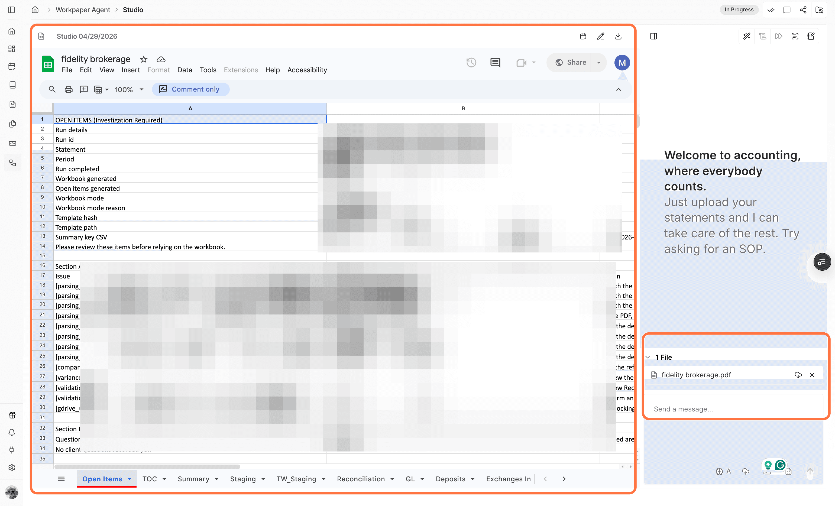The height and width of the screenshot is (506, 835).
Task: Open the Tools menu
Action: [208, 70]
